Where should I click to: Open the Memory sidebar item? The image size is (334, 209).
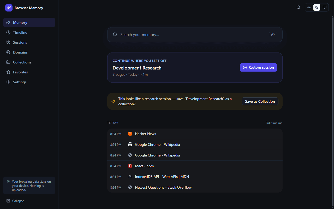point(29,22)
